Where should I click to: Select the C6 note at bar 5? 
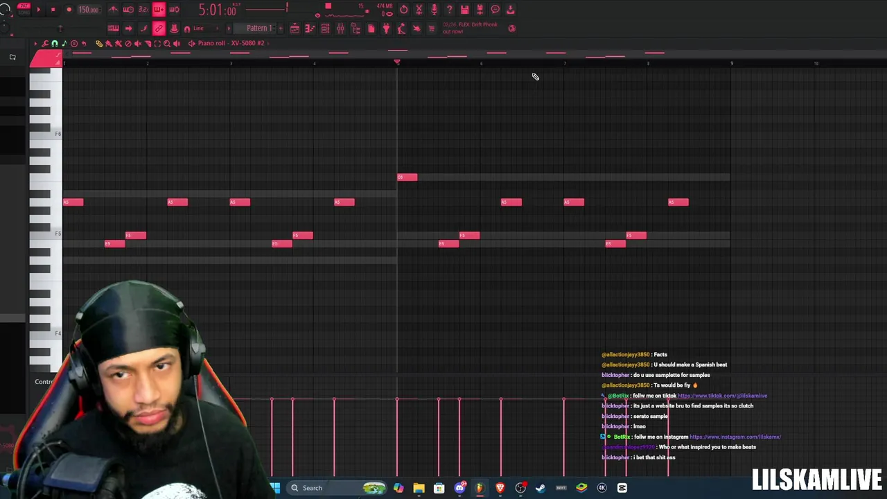coord(407,177)
